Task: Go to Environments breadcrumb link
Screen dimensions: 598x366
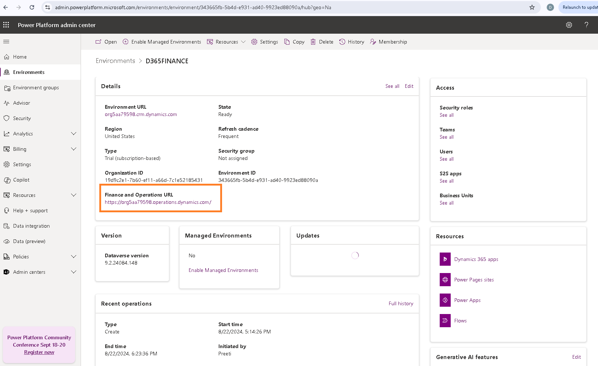Action: pyautogui.click(x=115, y=61)
